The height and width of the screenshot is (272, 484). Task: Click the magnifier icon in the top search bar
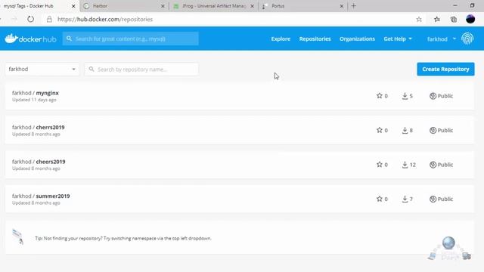pyautogui.click(x=69, y=39)
